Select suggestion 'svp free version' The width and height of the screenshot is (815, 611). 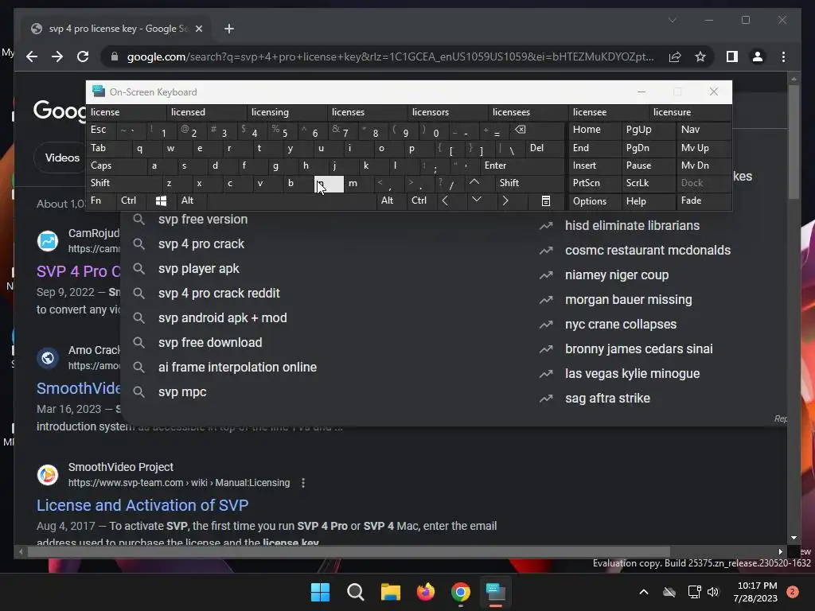[x=203, y=220]
